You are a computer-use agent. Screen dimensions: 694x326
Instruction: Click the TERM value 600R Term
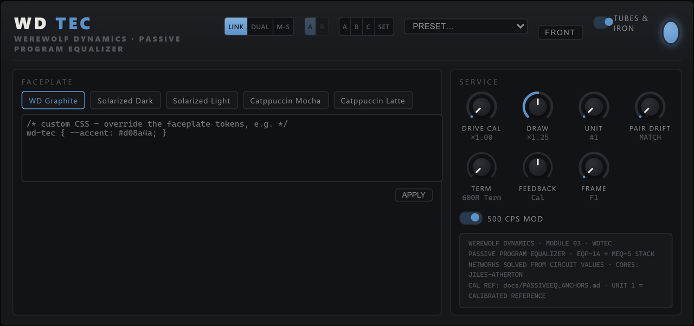[x=481, y=198]
